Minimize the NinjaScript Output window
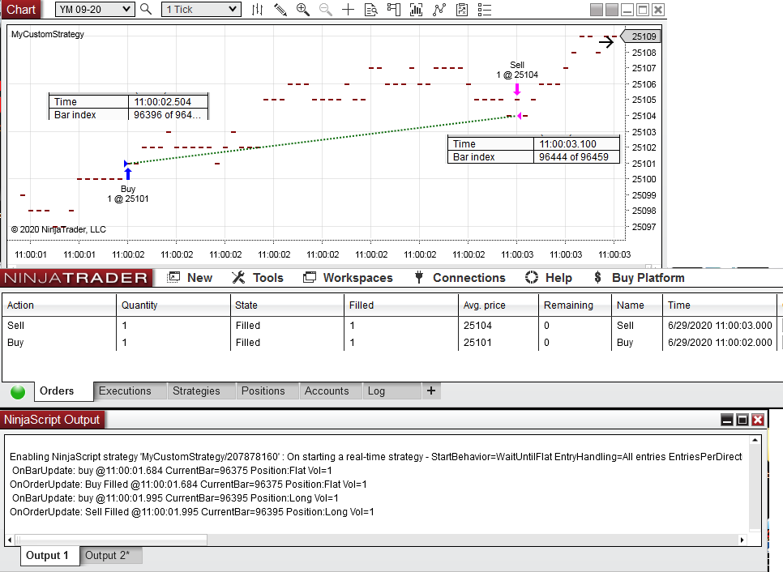The height and width of the screenshot is (572, 783). (x=727, y=420)
